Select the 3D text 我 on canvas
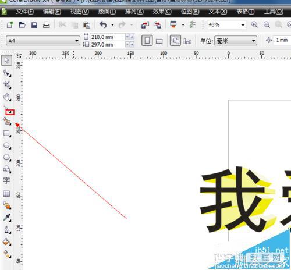The image size is (291, 270). click(x=237, y=200)
